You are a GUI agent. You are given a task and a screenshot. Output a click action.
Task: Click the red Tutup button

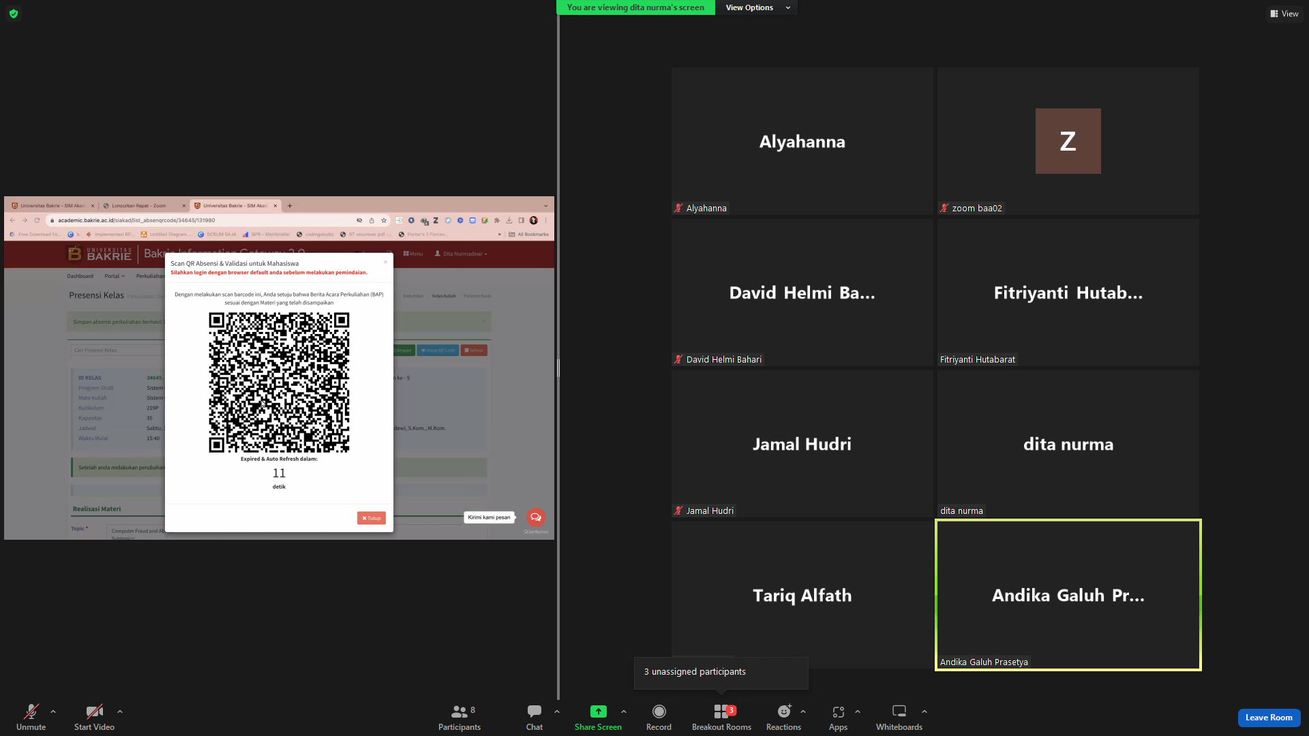tap(372, 518)
